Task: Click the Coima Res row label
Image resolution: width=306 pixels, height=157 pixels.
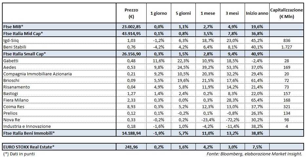Action: (13, 106)
